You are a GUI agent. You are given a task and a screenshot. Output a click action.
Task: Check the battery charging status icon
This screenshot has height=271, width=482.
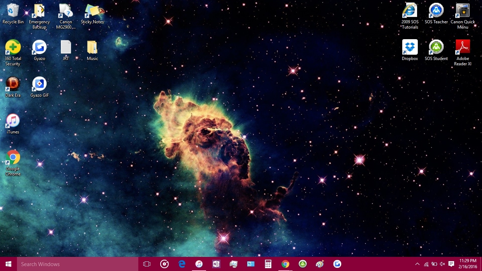[434, 264]
